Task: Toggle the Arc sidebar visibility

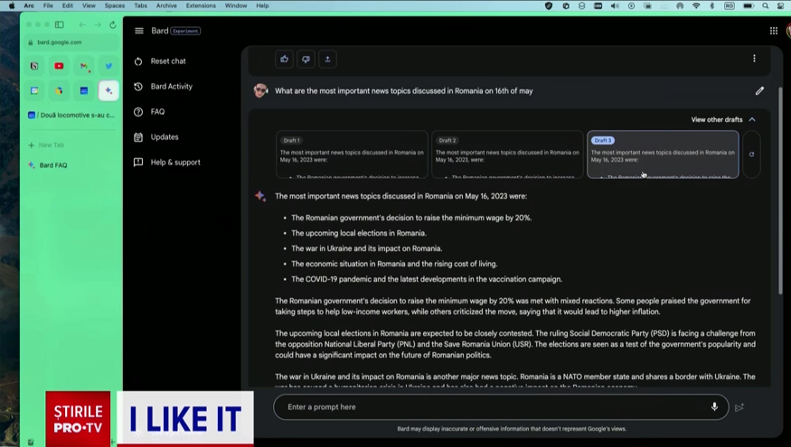Action: tap(59, 25)
